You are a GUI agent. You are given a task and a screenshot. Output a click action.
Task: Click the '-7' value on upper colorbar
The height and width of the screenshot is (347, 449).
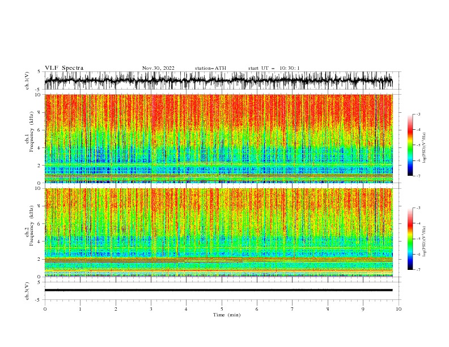(418, 176)
